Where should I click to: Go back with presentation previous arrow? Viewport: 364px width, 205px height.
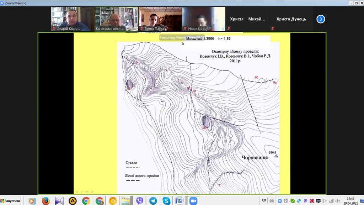click(x=76, y=192)
